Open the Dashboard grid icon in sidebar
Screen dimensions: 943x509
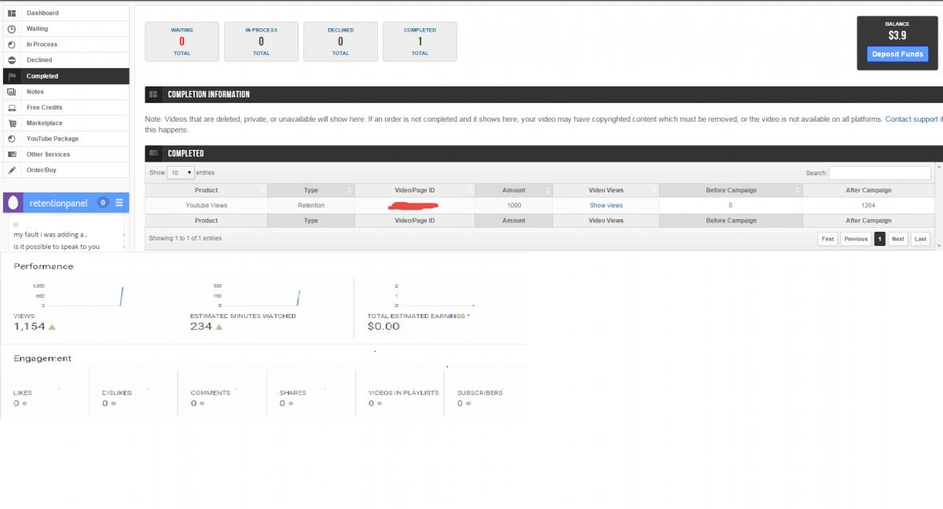tap(12, 13)
